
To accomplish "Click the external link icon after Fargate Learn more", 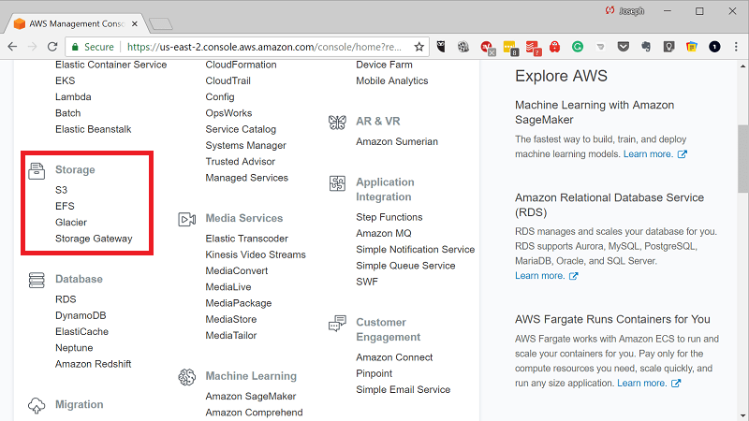I will 676,384.
